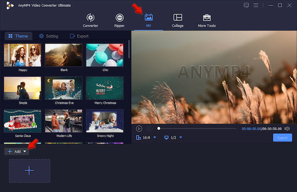Image resolution: width=297 pixels, height=192 pixels.
Task: Click the theme list scrollbar
Action: [129, 49]
